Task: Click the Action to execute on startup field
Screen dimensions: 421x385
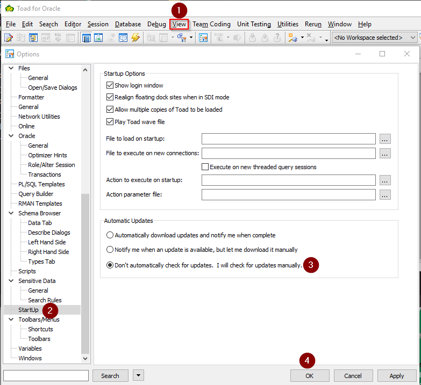Action: (x=288, y=180)
